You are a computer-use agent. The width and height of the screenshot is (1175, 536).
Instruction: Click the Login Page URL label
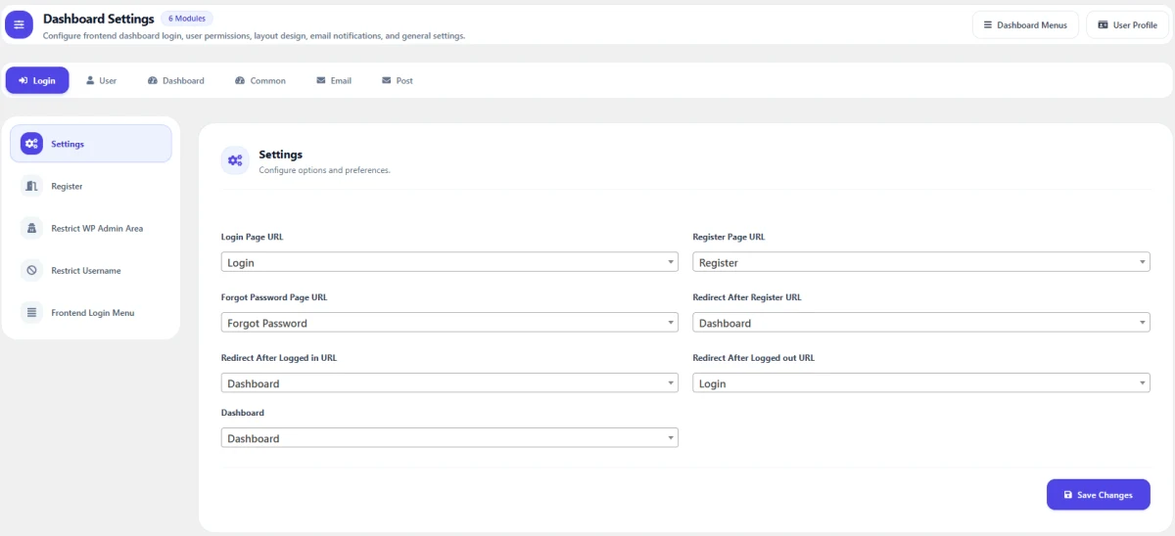tap(253, 237)
